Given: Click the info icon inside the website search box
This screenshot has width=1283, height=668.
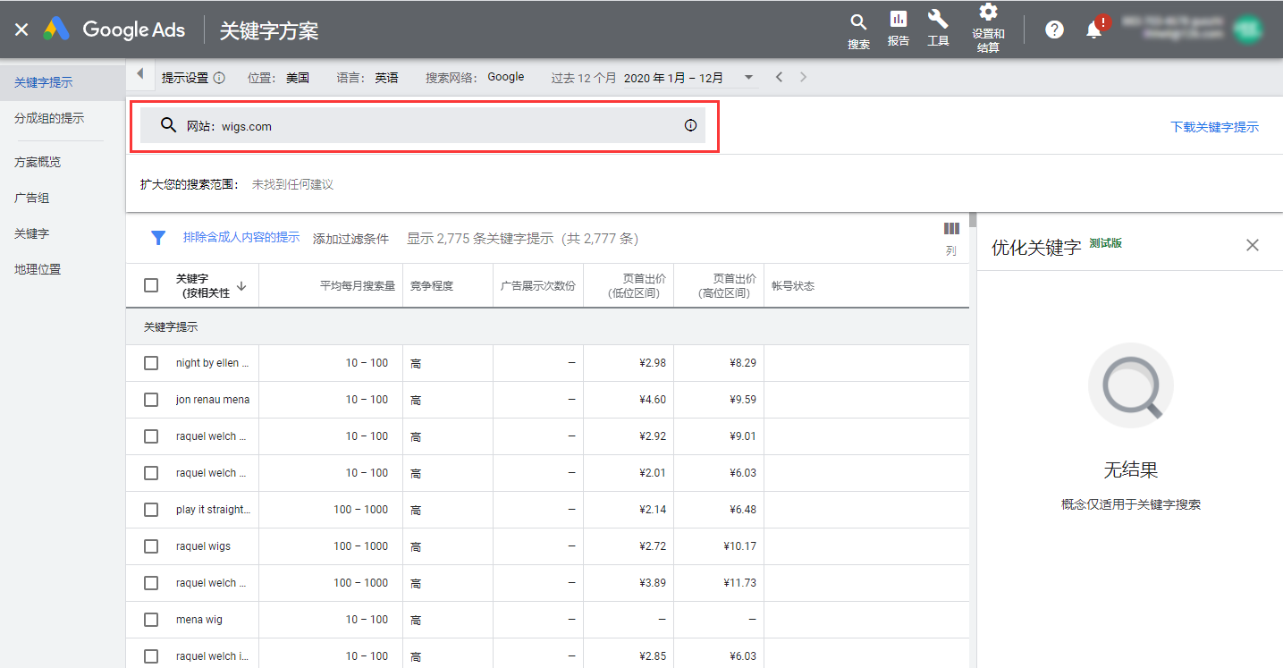Looking at the screenshot, I should coord(690,126).
